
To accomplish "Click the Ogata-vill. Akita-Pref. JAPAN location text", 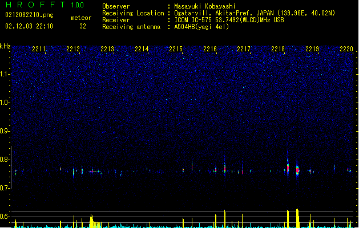I will point(255,13).
